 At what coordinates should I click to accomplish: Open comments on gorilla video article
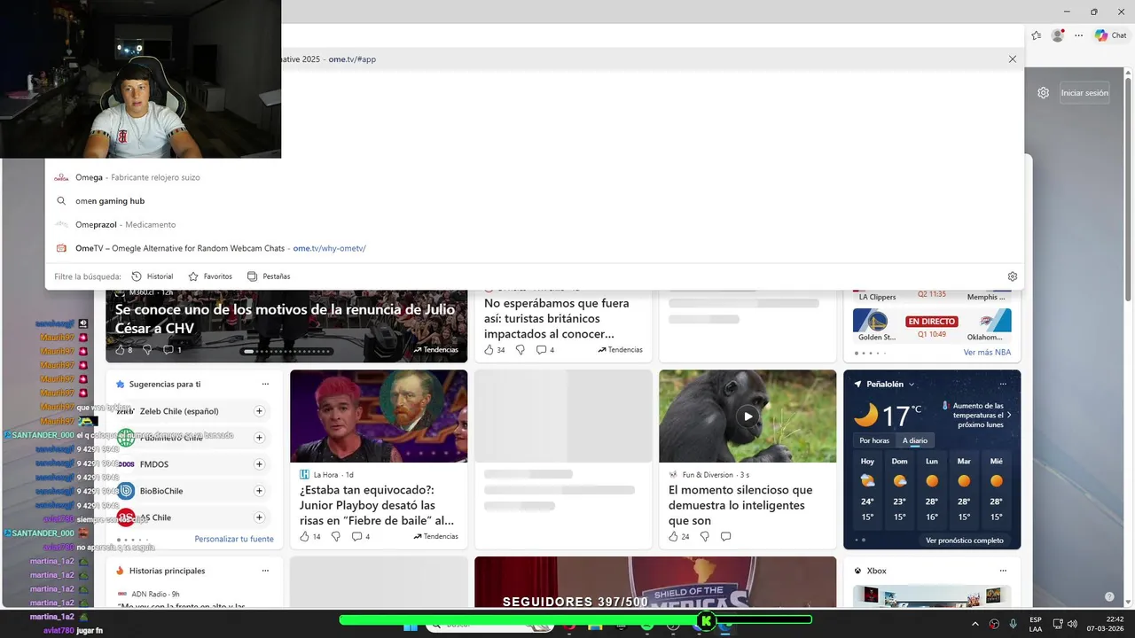pos(725,536)
